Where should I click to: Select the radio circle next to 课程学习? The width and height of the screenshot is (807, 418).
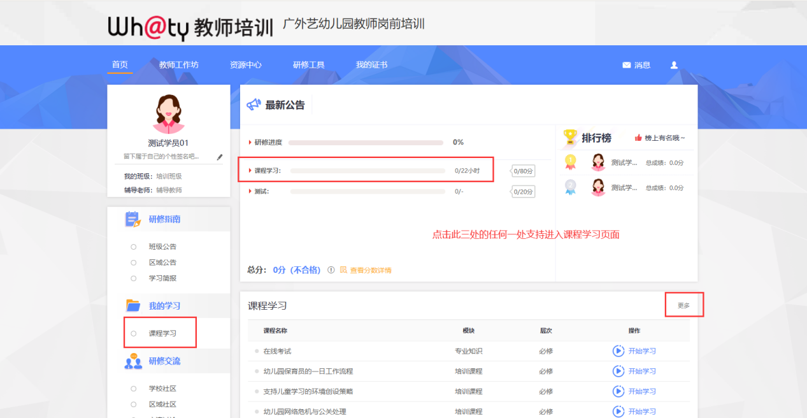pos(132,333)
